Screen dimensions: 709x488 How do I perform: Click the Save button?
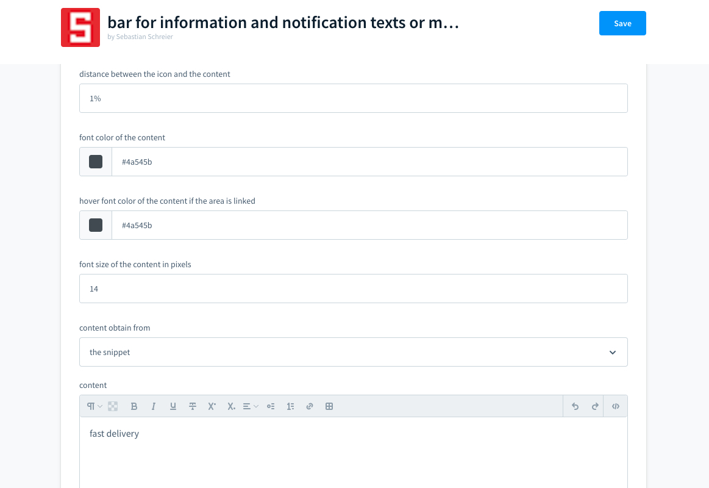point(622,23)
